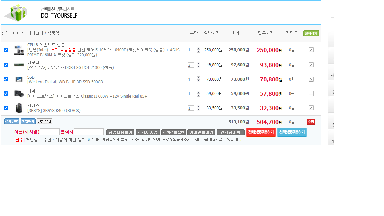Delete the 마이크로닉스 Classic II 600W row
This screenshot has width=384, height=216.
click(x=311, y=94)
